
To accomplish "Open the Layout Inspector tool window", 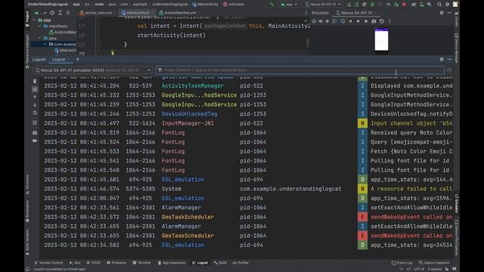I will point(434,263).
